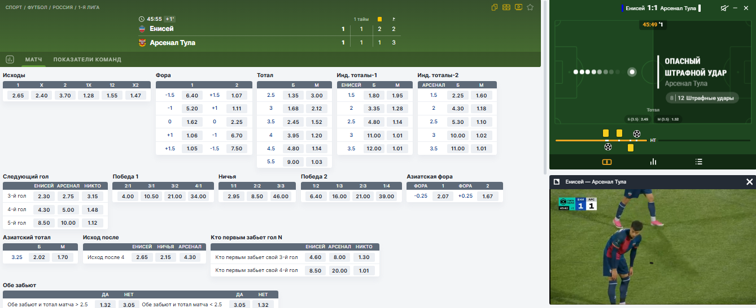This screenshot has height=308, width=756.
Task: Bet Енисей first to score 3-й гол at 4.60
Action: [x=316, y=257]
